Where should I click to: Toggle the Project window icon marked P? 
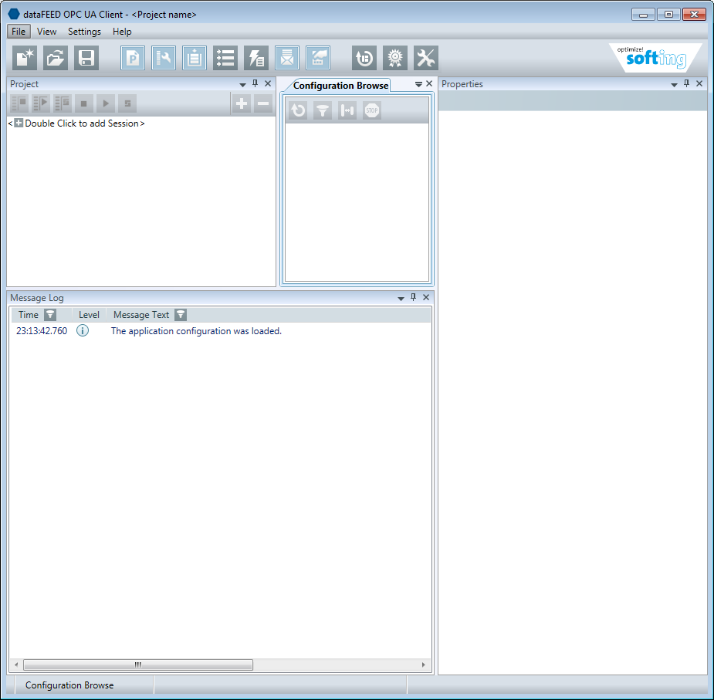coord(133,58)
